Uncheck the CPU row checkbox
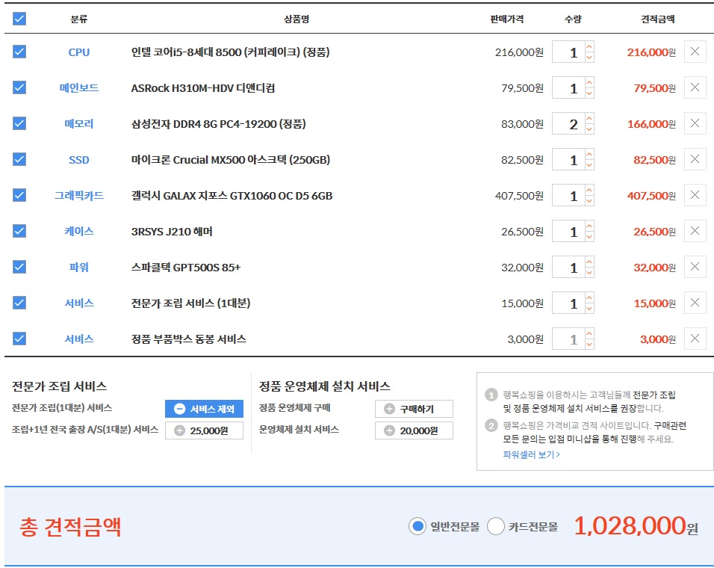 click(19, 52)
